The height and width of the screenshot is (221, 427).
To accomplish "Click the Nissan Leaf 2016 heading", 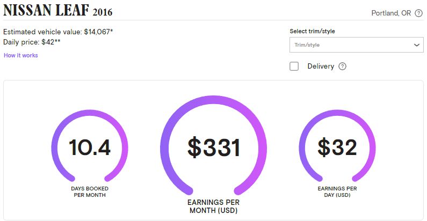I will point(57,10).
